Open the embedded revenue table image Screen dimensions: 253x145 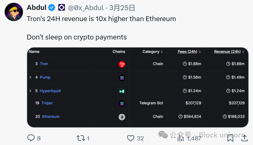138,87
